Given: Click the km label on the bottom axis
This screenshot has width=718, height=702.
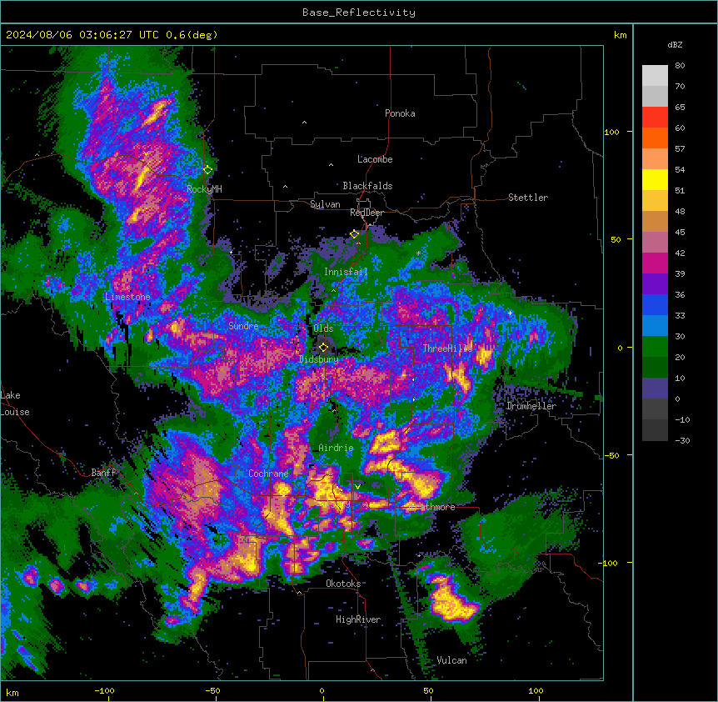Looking at the screenshot, I should [x=12, y=692].
